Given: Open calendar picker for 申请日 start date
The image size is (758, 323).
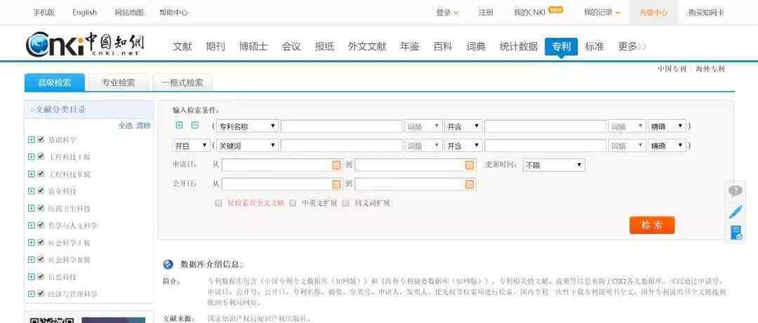Looking at the screenshot, I should [336, 165].
